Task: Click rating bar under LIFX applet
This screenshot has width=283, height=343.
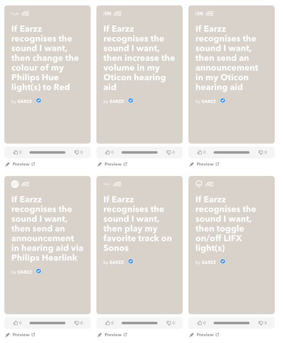Action: point(232,323)
